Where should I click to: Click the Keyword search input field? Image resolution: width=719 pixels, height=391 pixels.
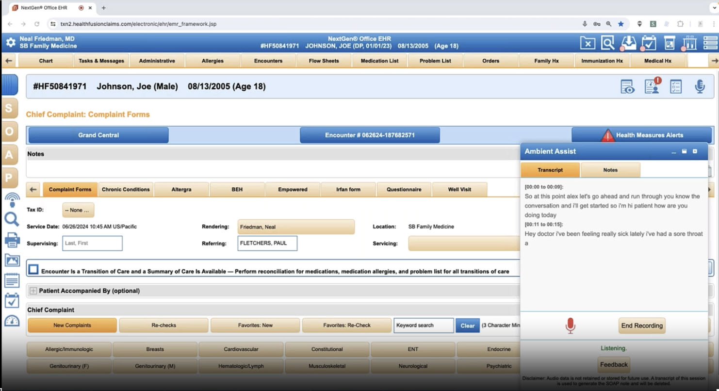tap(424, 326)
